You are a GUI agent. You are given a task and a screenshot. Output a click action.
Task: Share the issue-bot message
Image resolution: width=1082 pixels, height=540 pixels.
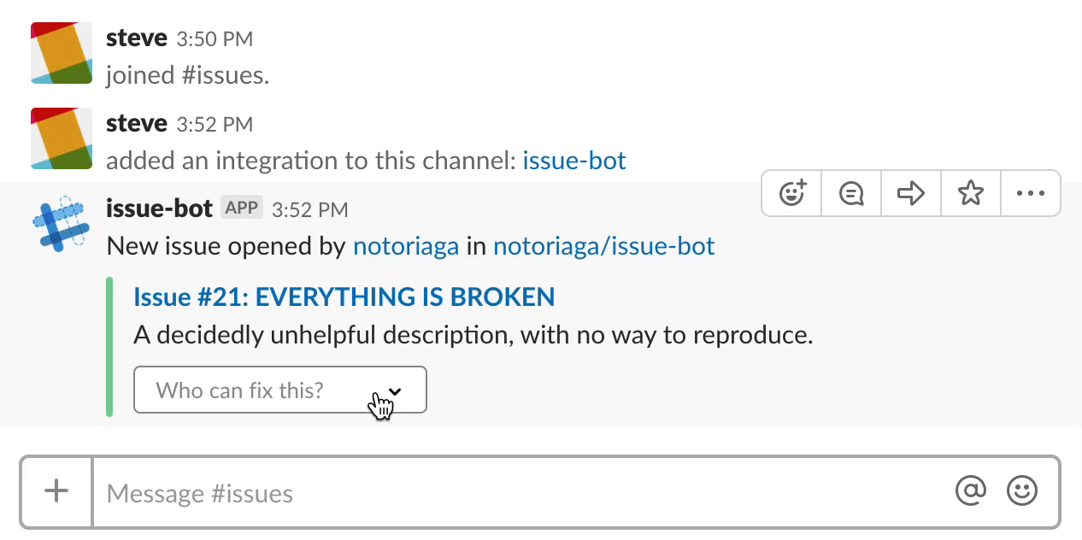(x=911, y=194)
